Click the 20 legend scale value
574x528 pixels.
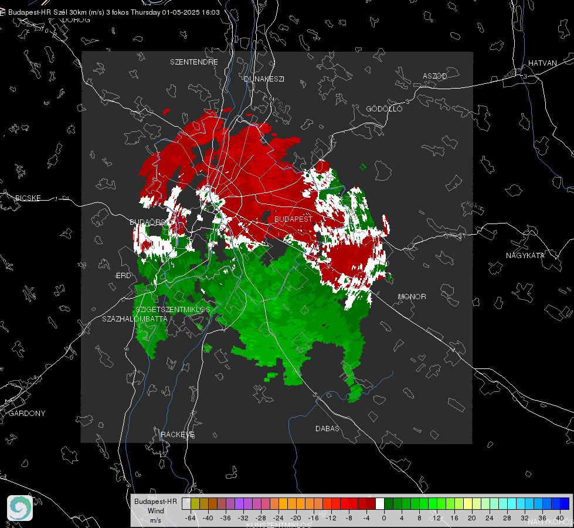click(x=472, y=518)
